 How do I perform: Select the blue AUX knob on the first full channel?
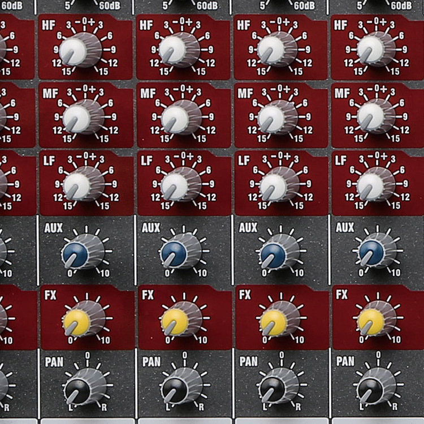[x=83, y=252]
